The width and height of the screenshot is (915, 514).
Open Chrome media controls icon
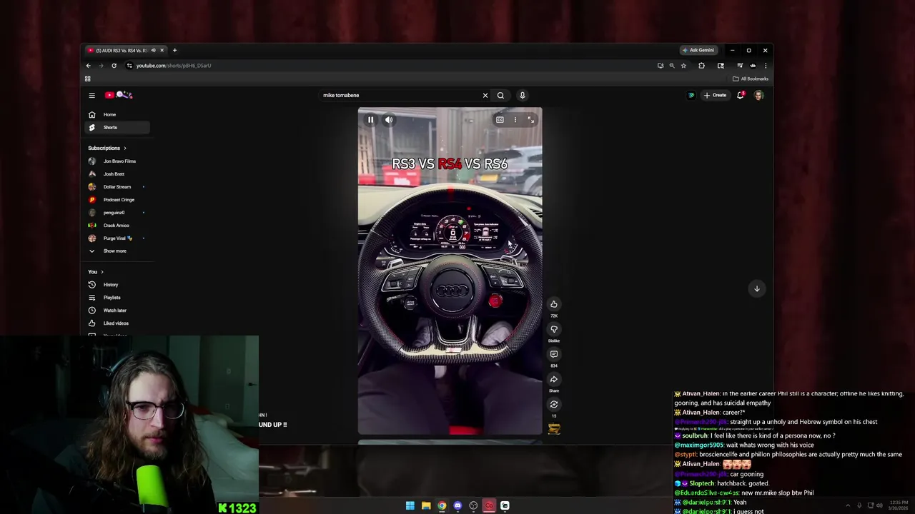(x=740, y=66)
